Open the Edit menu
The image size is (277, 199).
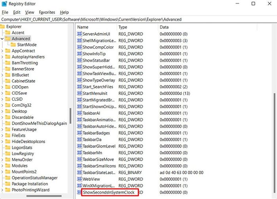[17, 12]
